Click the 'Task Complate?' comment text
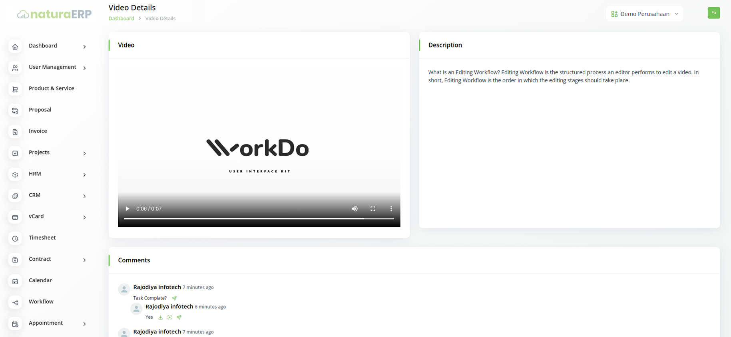 150,298
